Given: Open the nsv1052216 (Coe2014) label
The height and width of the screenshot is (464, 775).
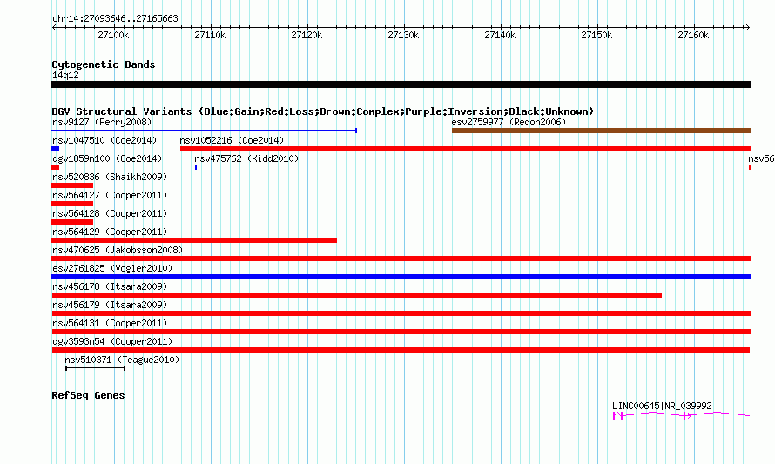Looking at the screenshot, I should pyautogui.click(x=232, y=140).
